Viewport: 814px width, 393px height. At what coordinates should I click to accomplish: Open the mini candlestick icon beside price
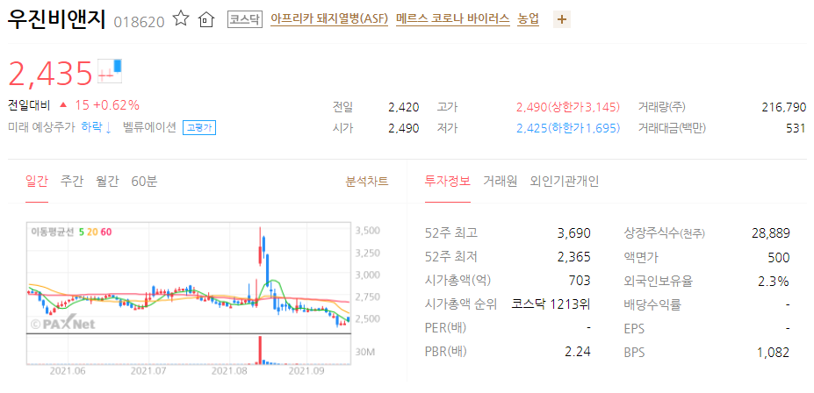click(x=111, y=70)
